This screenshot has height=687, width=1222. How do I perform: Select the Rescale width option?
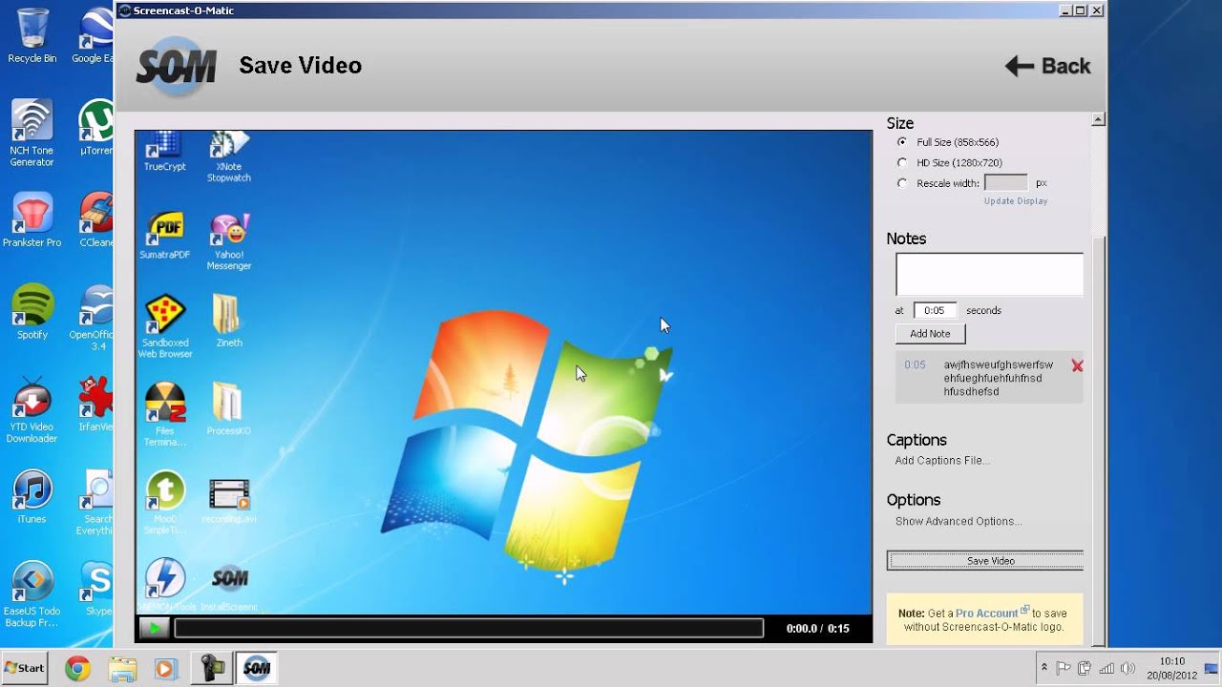[x=902, y=183]
